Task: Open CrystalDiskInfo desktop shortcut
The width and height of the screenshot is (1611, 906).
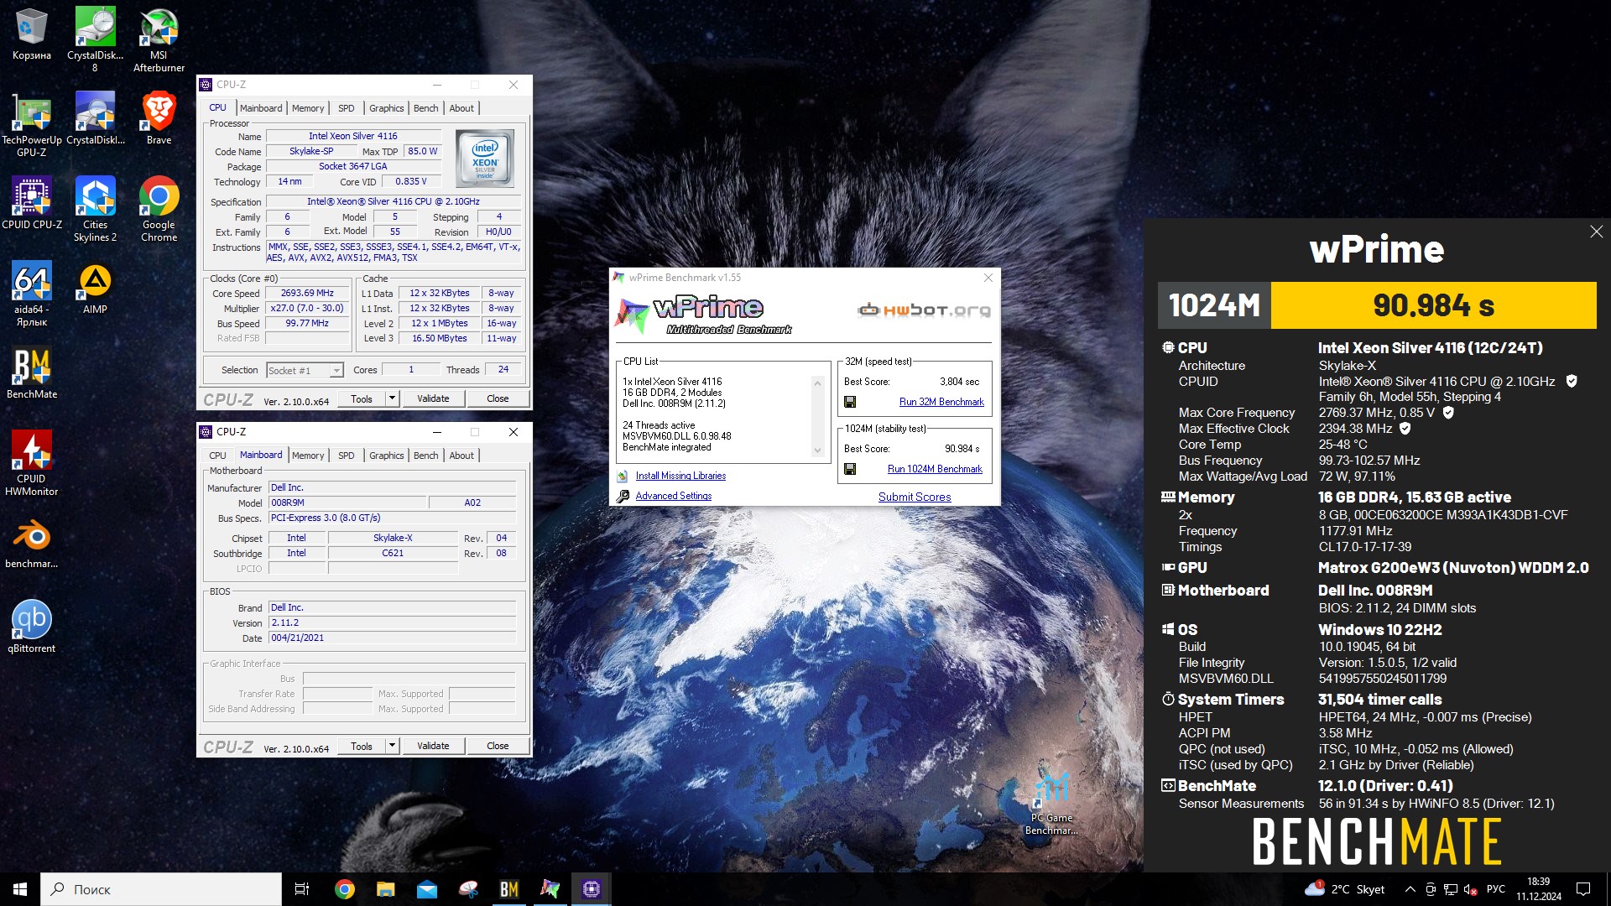Action: click(95, 117)
